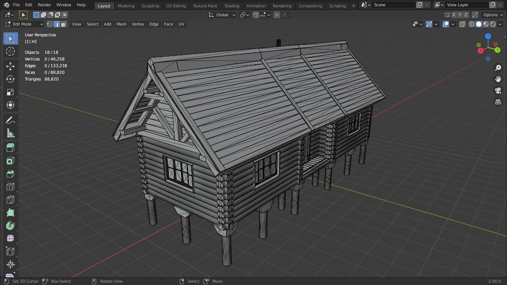Enable face select mode
The image size is (507, 285).
click(x=64, y=24)
